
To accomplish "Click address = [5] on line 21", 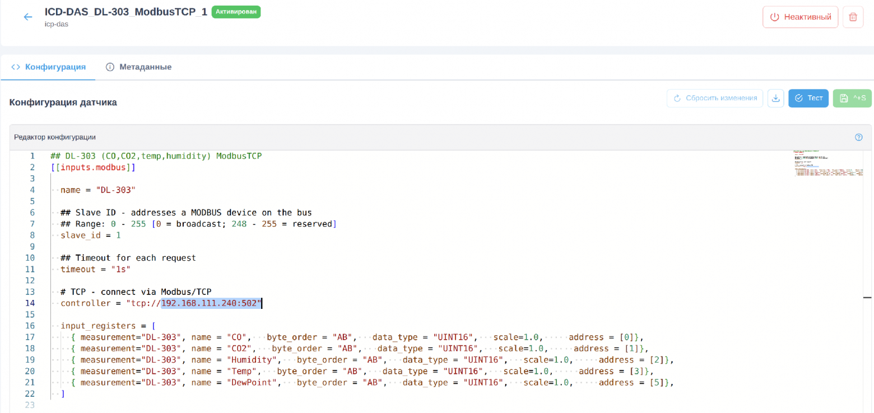I will 631,383.
